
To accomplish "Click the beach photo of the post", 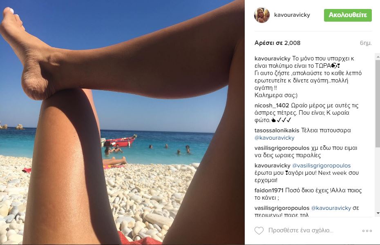I will pyautogui.click(x=122, y=122).
